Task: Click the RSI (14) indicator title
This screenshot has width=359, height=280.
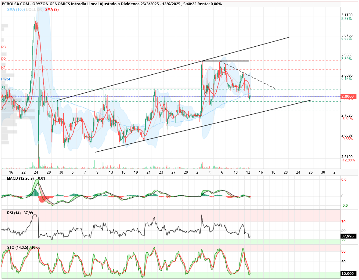Action: pyautogui.click(x=14, y=213)
